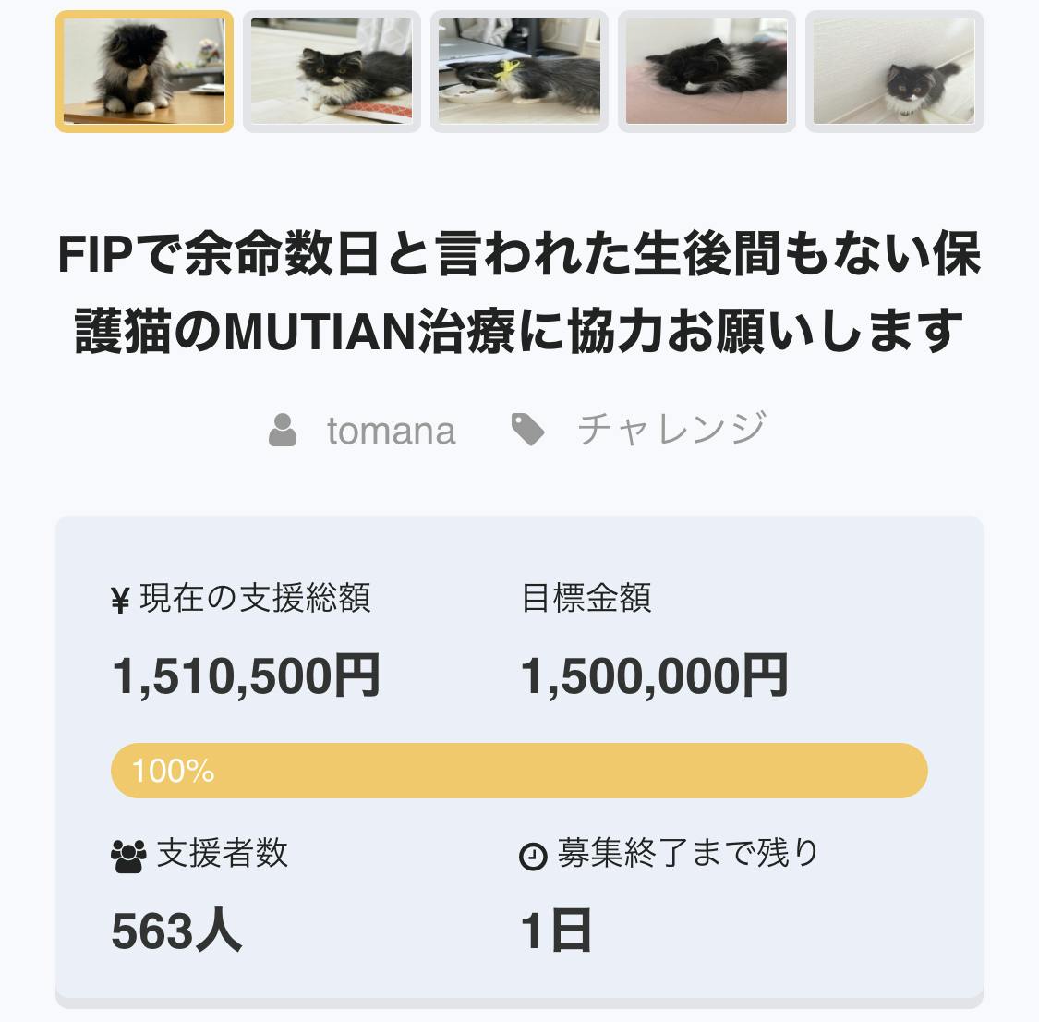Click the 563人 supporter count
This screenshot has width=1039, height=1022.
point(176,931)
